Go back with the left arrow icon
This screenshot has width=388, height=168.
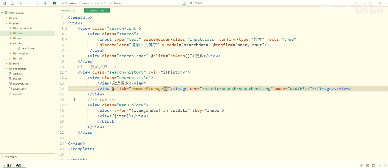(21, 3)
